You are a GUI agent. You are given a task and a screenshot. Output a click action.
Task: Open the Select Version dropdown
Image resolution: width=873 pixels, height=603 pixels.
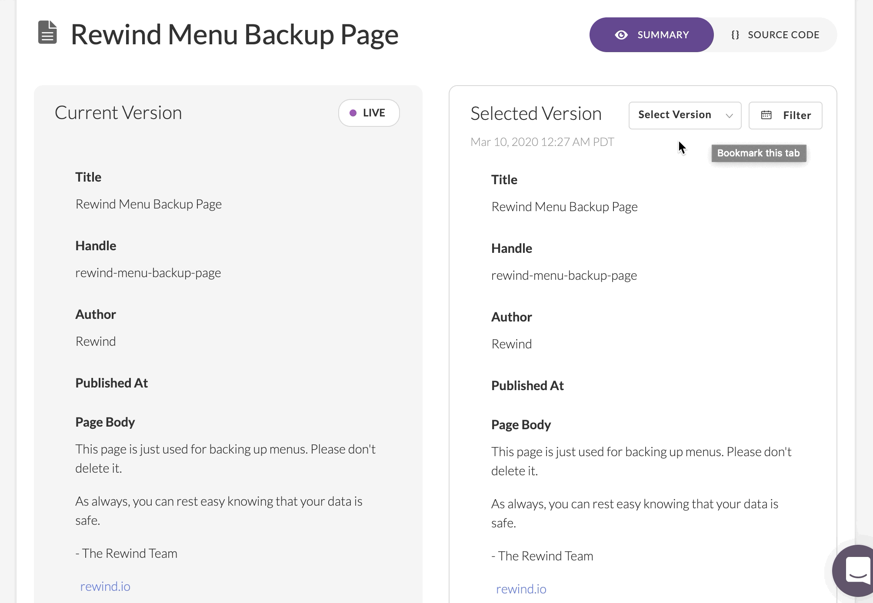685,115
